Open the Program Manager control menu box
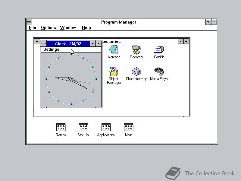 [x=29, y=22]
